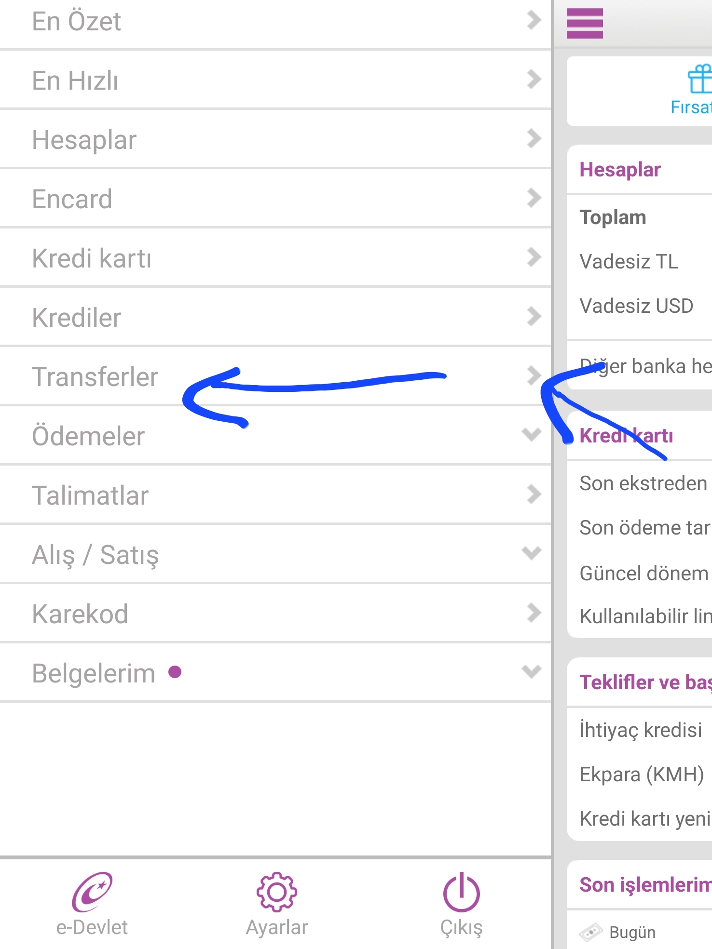Tap the Bugün money icon
This screenshot has height=949, width=712.
tap(591, 931)
